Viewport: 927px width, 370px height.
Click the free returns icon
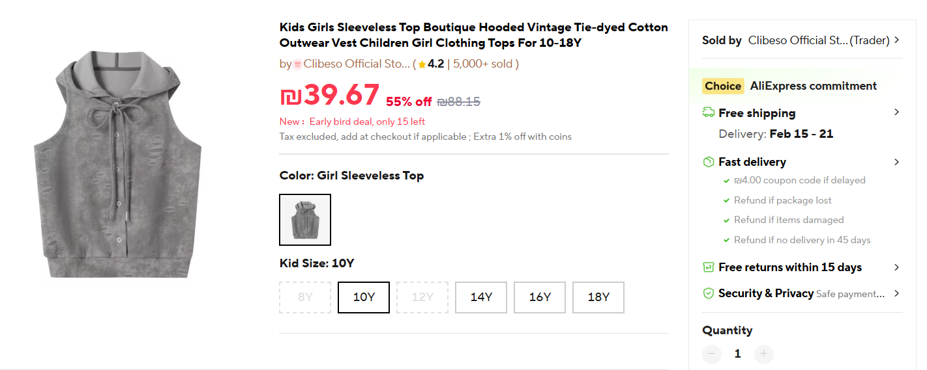[709, 267]
